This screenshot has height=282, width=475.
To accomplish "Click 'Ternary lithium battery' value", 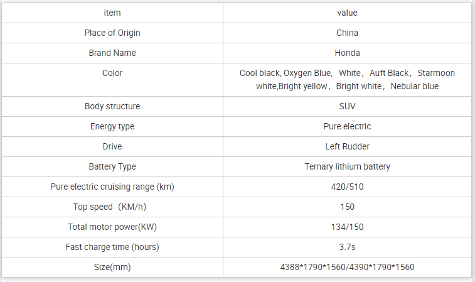I will (x=347, y=166).
